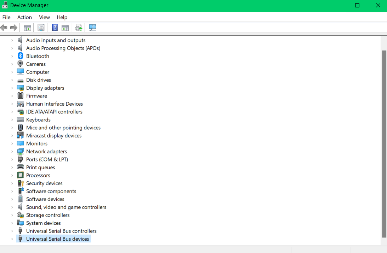This screenshot has width=387, height=253.
Task: Click the Show/Hide Console Tree toolbar icon
Action: [27, 28]
